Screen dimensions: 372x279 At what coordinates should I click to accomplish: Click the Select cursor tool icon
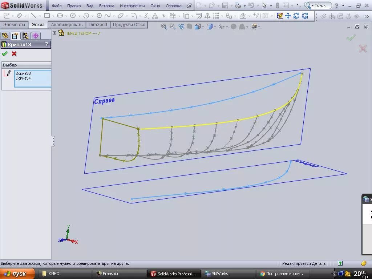tap(264, 5)
